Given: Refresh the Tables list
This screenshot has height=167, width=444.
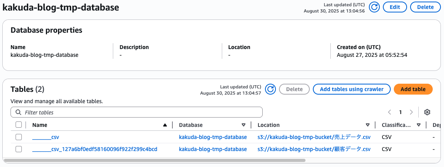Looking at the screenshot, I should (x=270, y=90).
